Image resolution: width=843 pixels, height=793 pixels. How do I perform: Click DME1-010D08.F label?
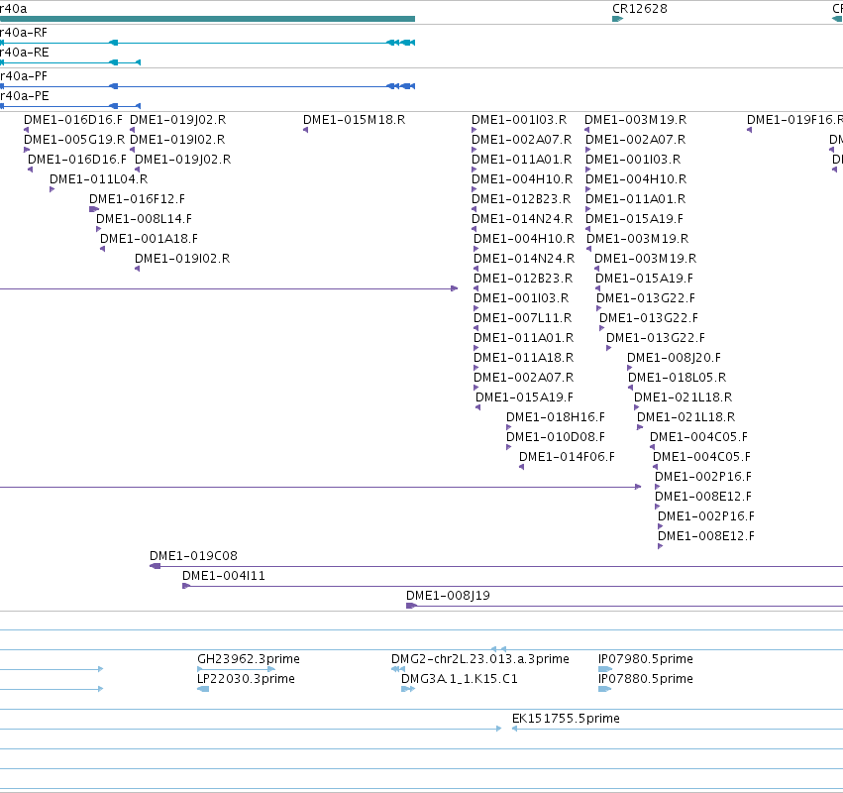(x=556, y=437)
